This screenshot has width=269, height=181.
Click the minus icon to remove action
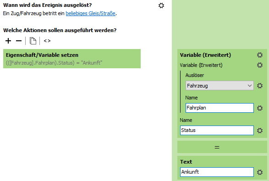(x=19, y=41)
